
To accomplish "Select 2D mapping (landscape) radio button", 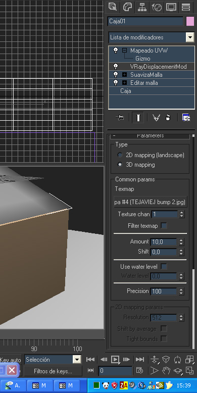I will [x=120, y=155].
